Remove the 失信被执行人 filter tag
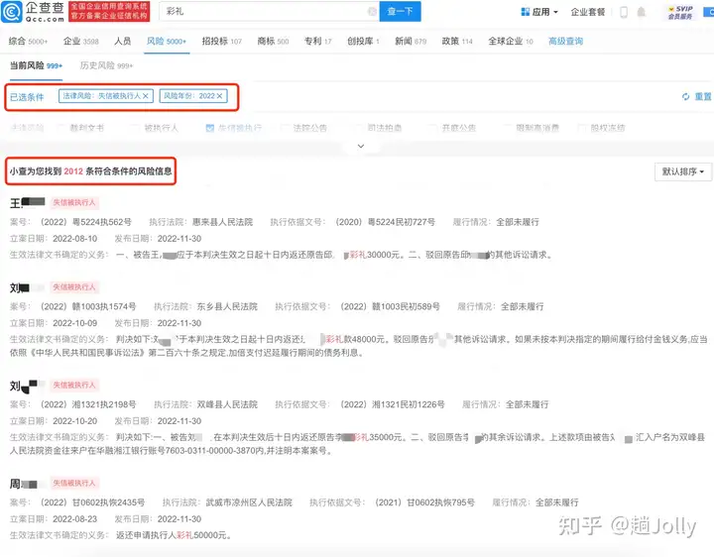Image resolution: width=714 pixels, height=557 pixels. click(x=145, y=96)
